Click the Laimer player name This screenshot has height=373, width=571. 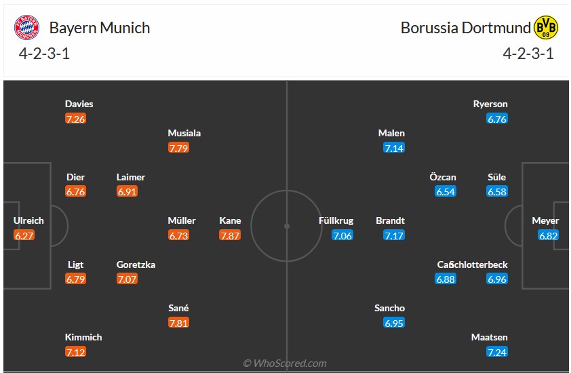(x=131, y=177)
